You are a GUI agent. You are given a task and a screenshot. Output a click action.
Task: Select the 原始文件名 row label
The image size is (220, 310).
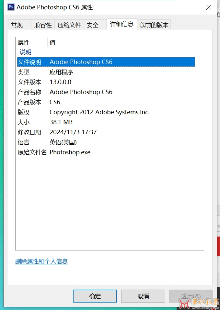(32, 152)
